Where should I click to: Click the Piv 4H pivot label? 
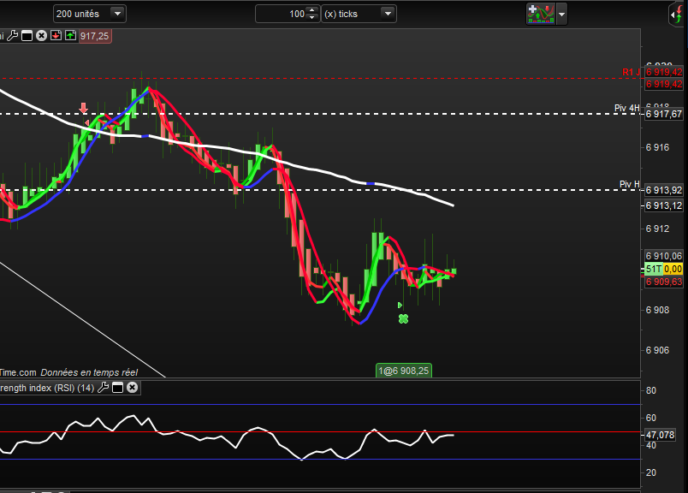(x=627, y=108)
